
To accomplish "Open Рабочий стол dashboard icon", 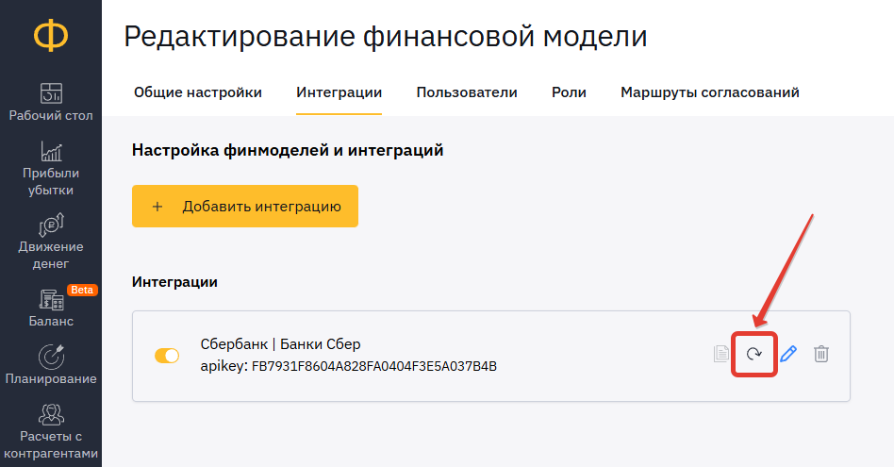I will click(51, 93).
